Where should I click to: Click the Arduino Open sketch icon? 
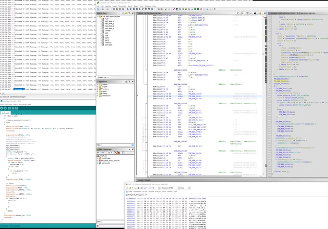[x=13, y=108]
